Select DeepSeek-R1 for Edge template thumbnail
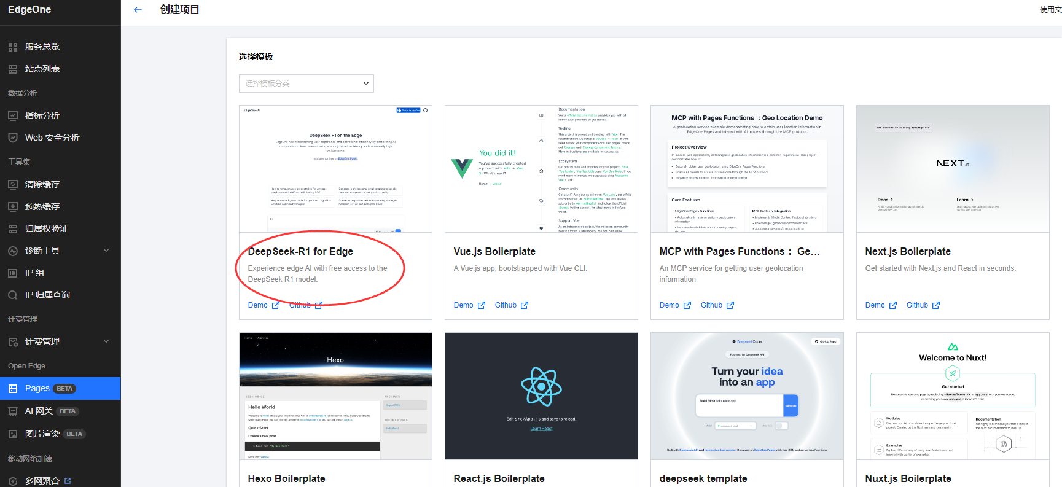 coord(335,169)
